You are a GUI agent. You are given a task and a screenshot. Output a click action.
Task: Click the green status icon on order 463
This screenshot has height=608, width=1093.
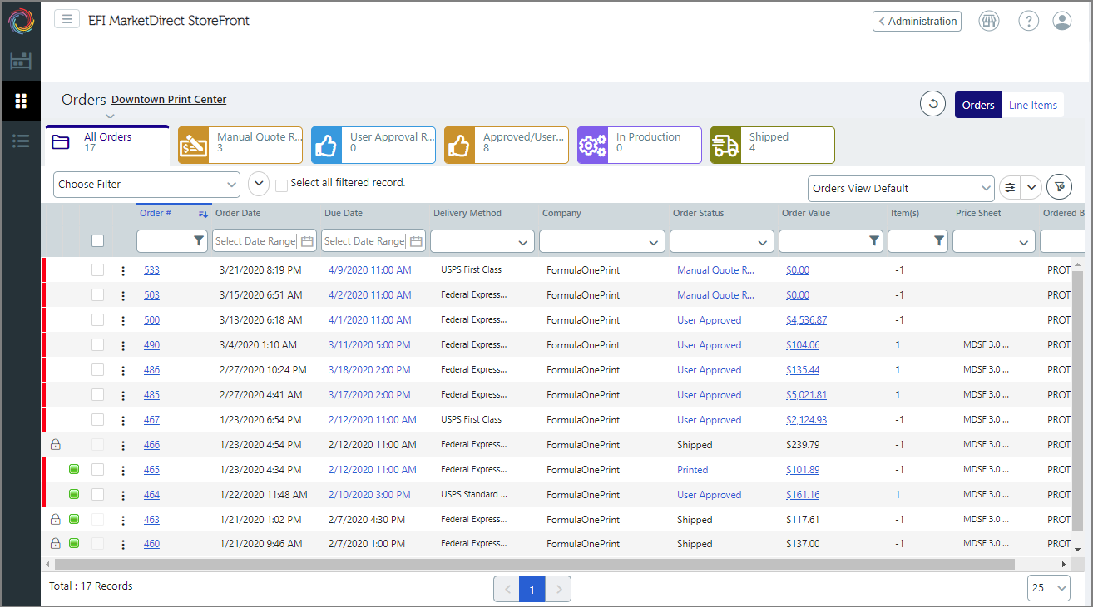(74, 520)
